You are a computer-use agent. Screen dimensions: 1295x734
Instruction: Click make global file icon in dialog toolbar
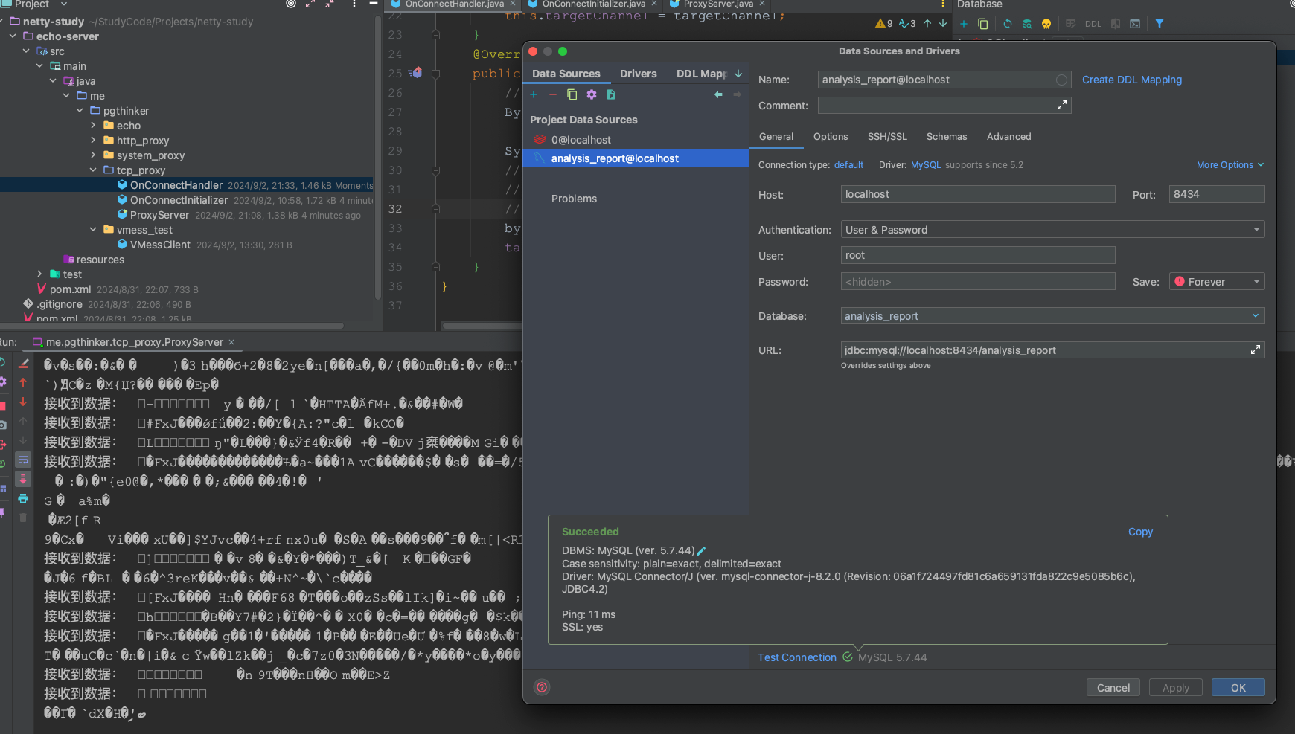click(611, 94)
